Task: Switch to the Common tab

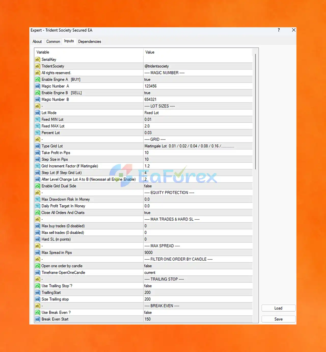Action: 53,41
